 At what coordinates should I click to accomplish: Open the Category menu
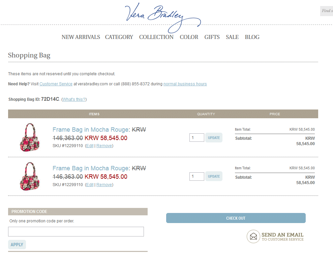click(x=119, y=37)
